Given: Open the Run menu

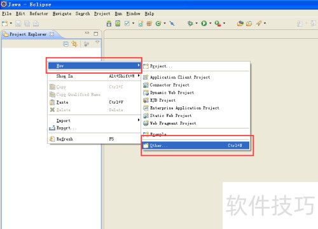Looking at the screenshot, I should (118, 13).
